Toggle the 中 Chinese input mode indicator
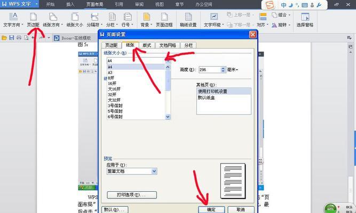The image size is (356, 213). tap(283, 5)
